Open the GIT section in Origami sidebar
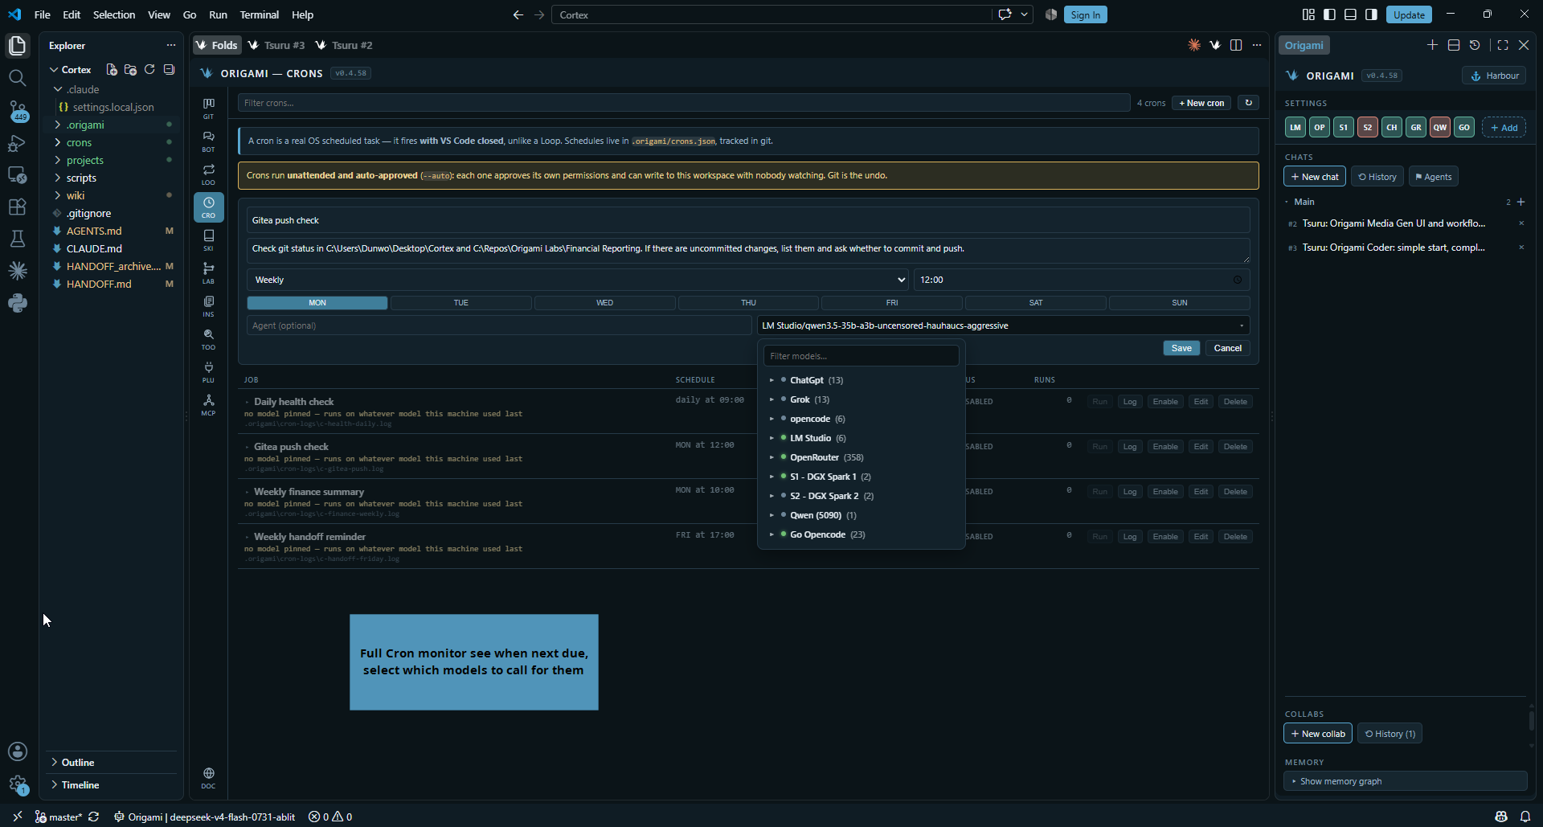 [208, 108]
